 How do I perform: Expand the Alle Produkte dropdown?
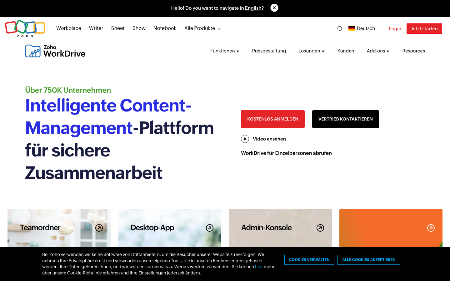tap(203, 28)
